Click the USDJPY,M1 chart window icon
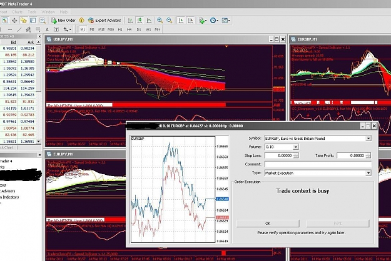This screenshot has height=261, width=391. point(49,39)
